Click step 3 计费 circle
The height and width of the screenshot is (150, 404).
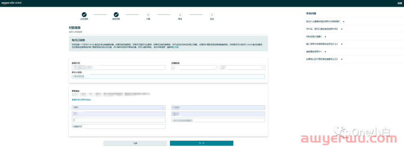tap(148, 15)
